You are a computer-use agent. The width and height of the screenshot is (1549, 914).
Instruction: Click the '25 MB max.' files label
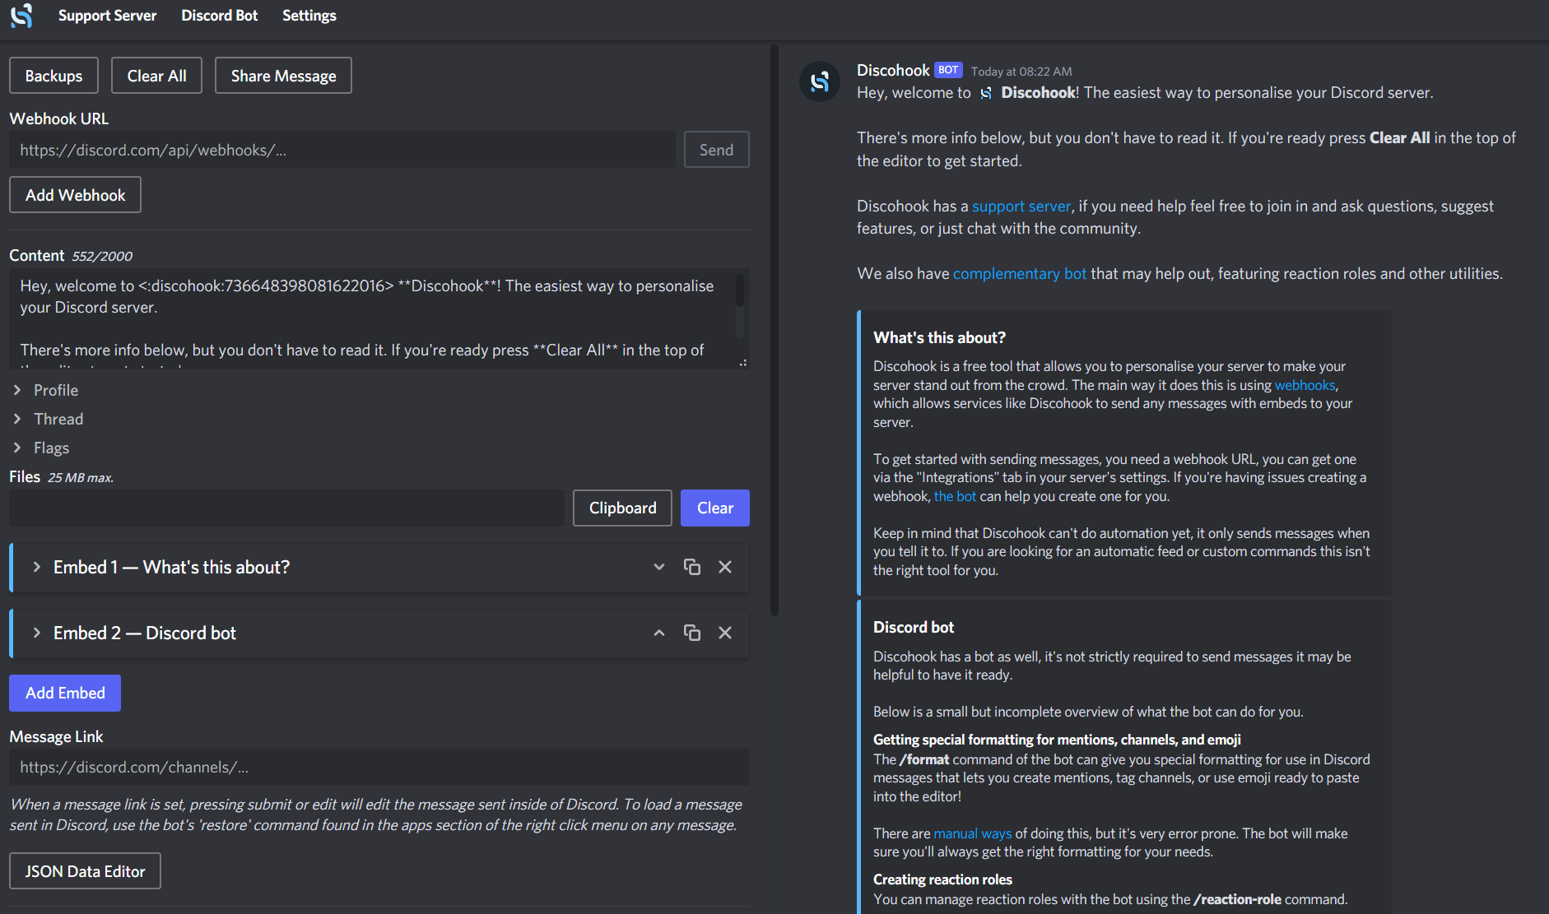81,477
